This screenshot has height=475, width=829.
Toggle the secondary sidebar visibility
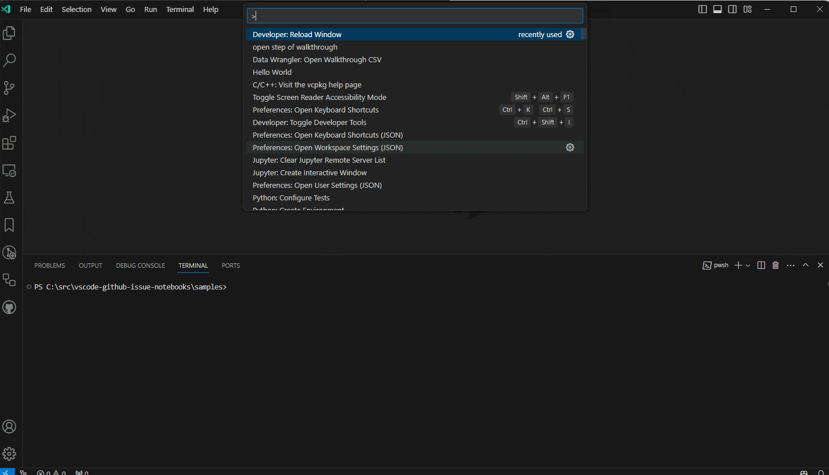point(732,9)
